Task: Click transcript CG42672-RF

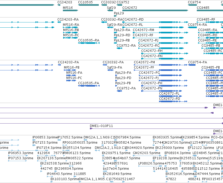Action: (x=143, y=35)
